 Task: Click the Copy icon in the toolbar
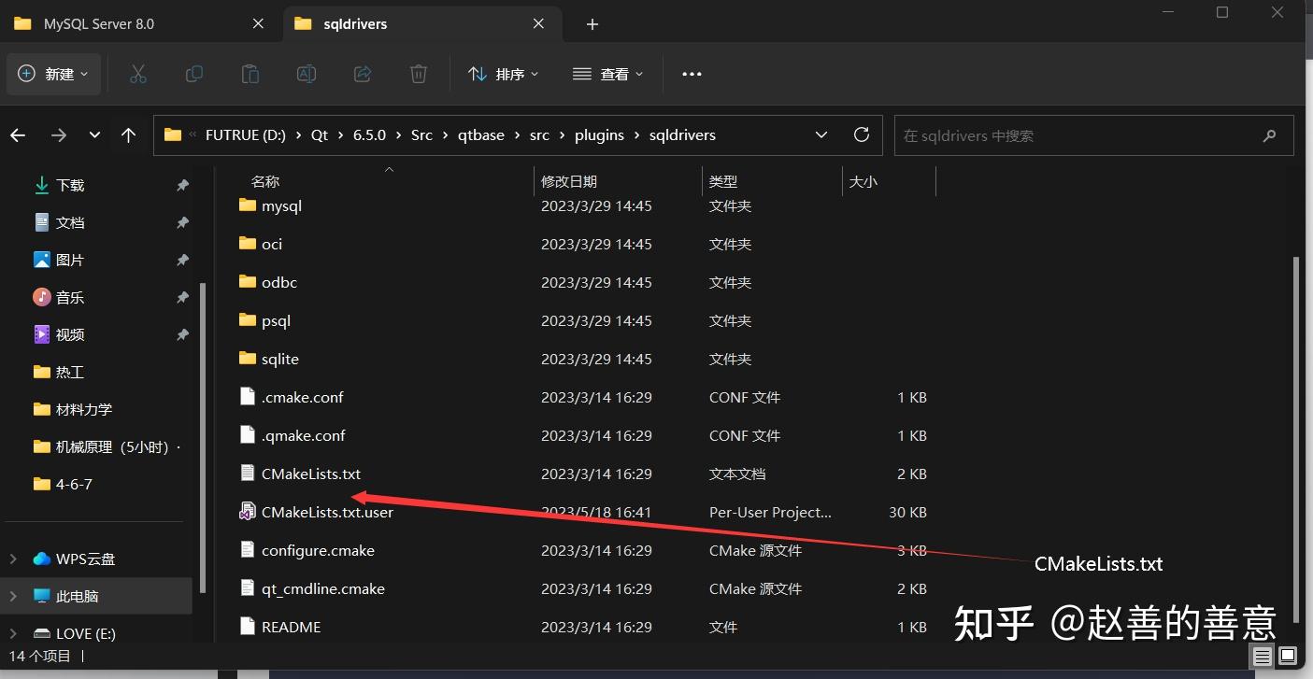(194, 74)
